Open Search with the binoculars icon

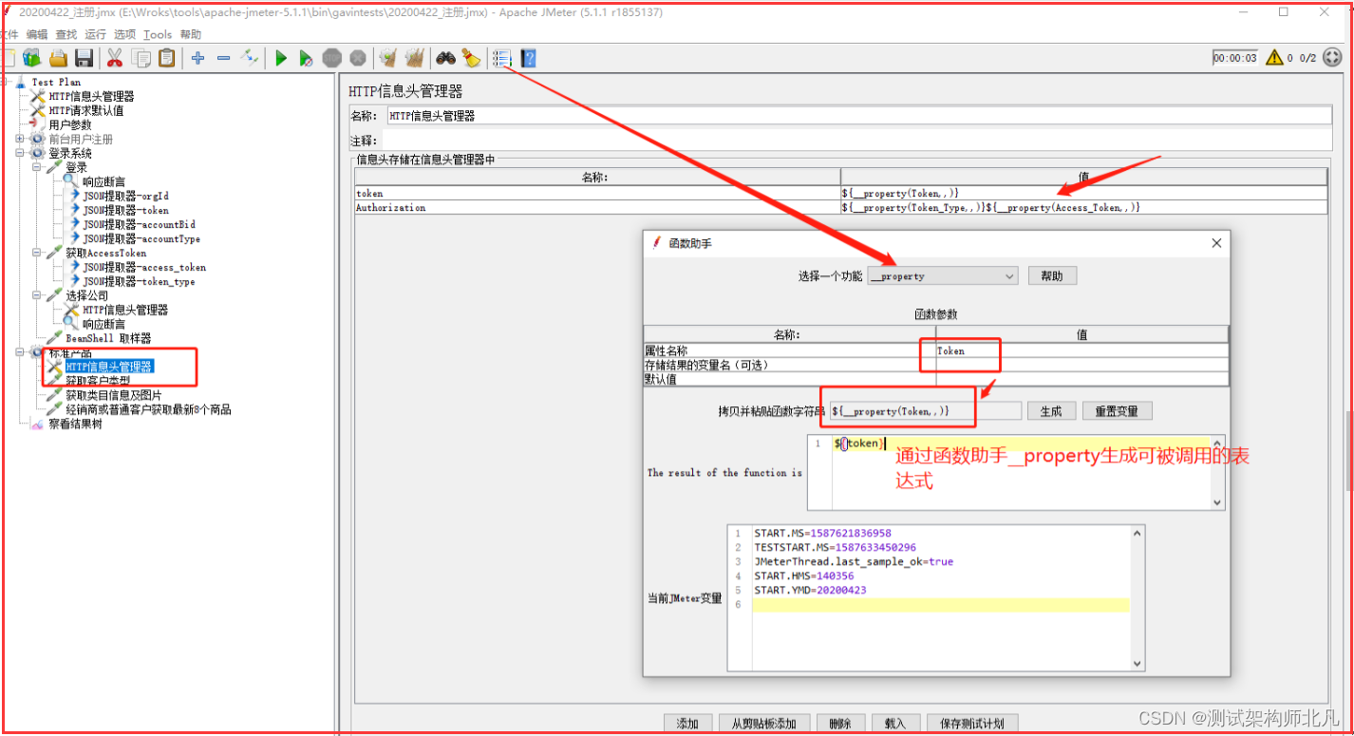click(x=445, y=58)
